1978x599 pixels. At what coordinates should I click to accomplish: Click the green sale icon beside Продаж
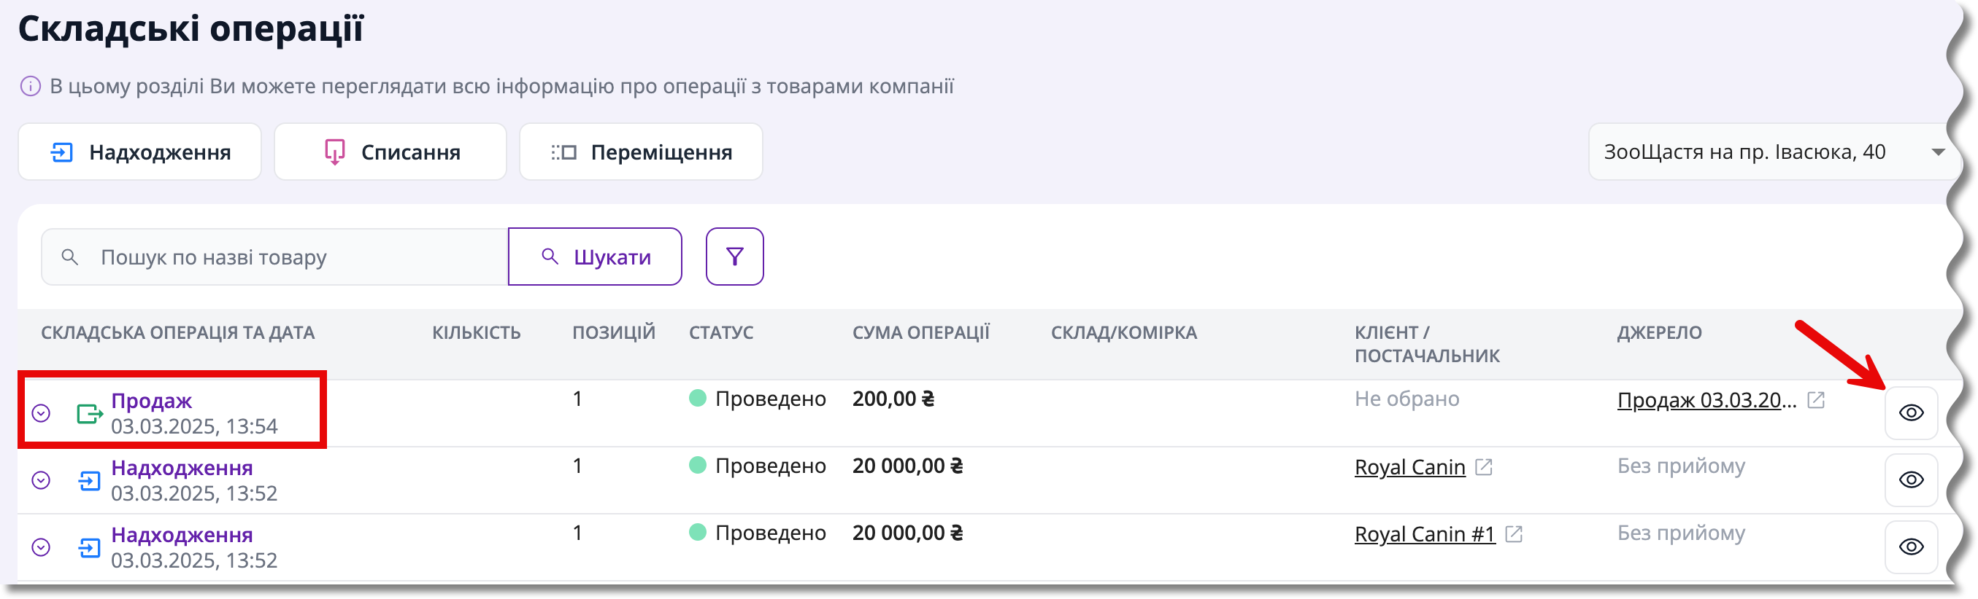coord(90,414)
